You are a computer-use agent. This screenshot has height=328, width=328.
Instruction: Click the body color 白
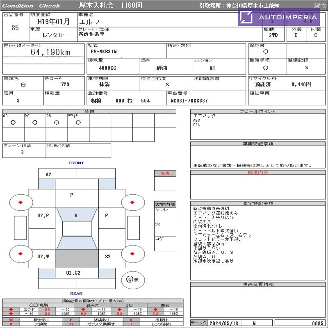point(23,84)
